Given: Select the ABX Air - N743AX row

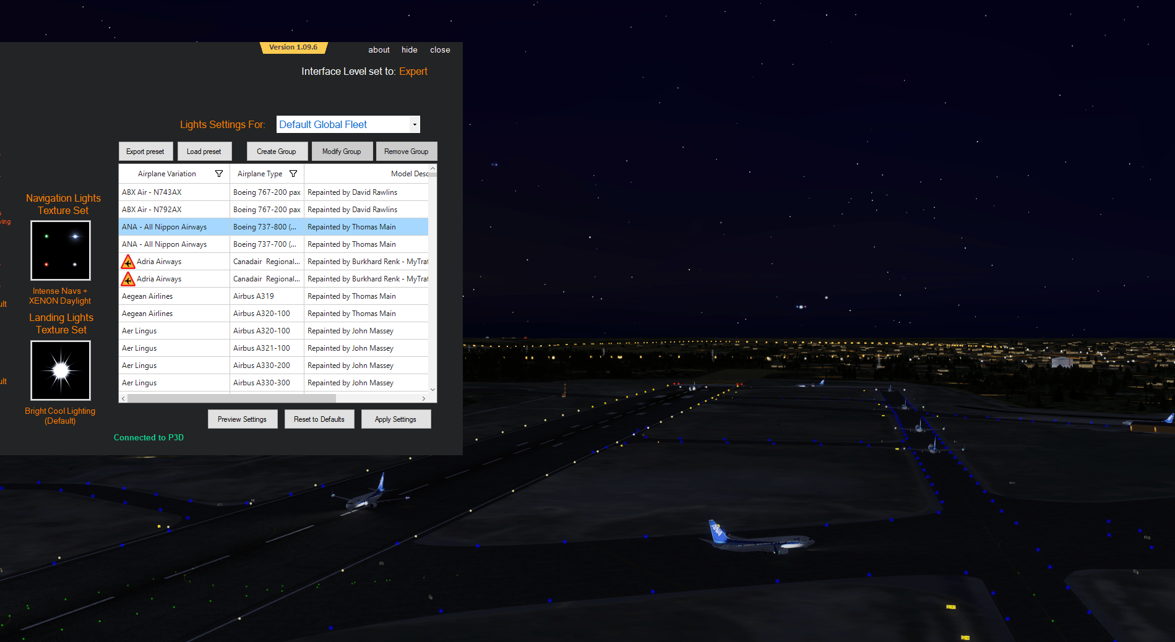Looking at the screenshot, I should (273, 192).
